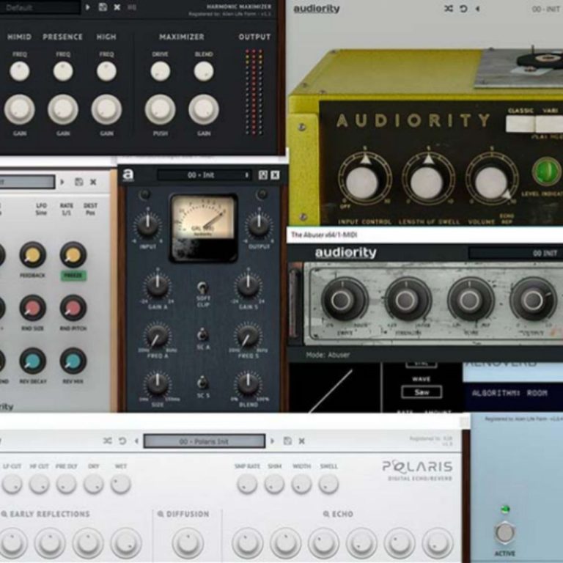The image size is (563, 563).
Task: Click the 'a' logo on blue compressor plugin
Action: tap(128, 175)
